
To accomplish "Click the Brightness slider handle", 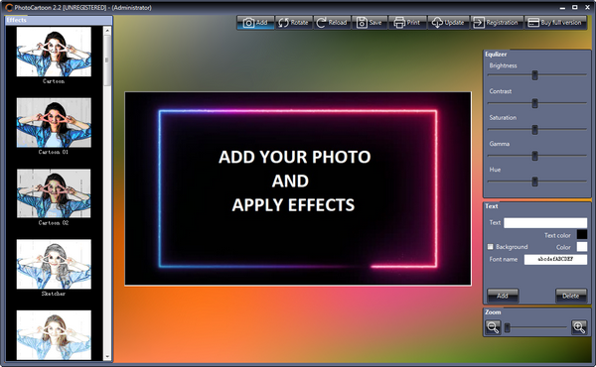I will pos(534,75).
